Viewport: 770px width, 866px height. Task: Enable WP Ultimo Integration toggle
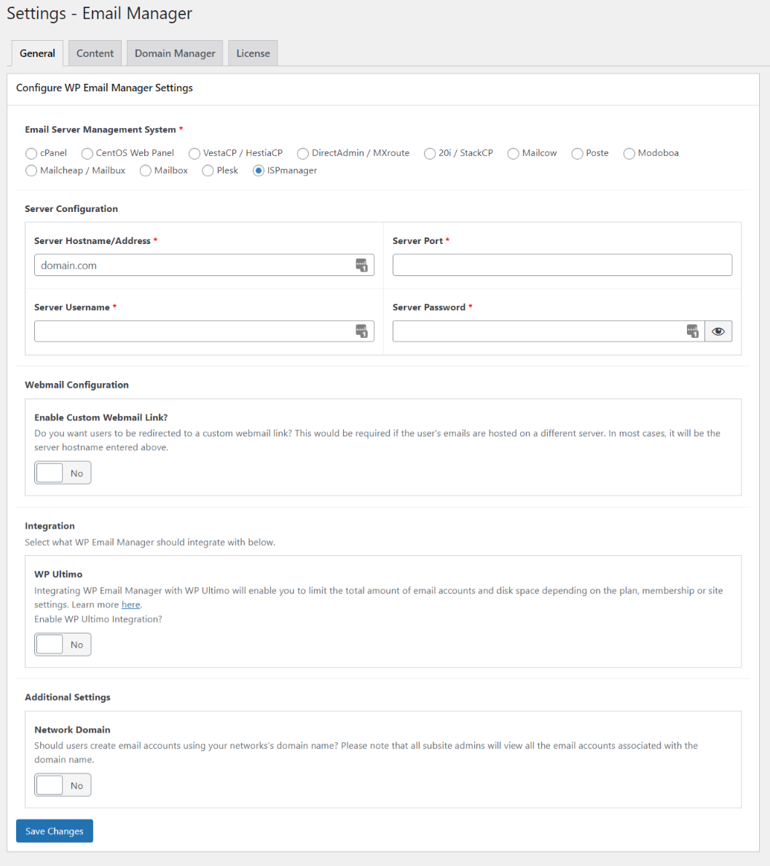tap(63, 645)
